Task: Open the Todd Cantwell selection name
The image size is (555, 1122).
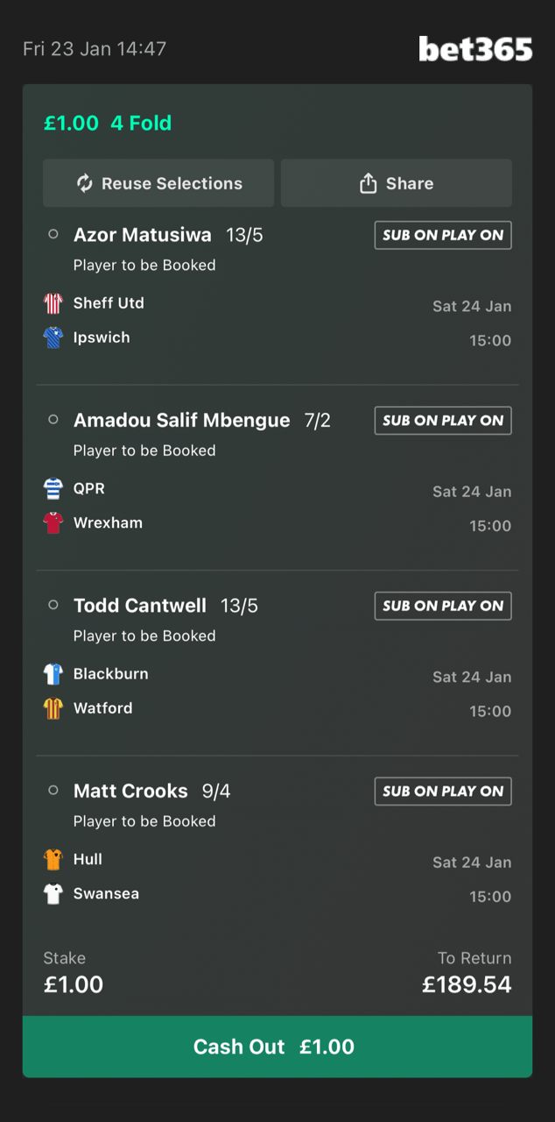Action: (x=140, y=606)
